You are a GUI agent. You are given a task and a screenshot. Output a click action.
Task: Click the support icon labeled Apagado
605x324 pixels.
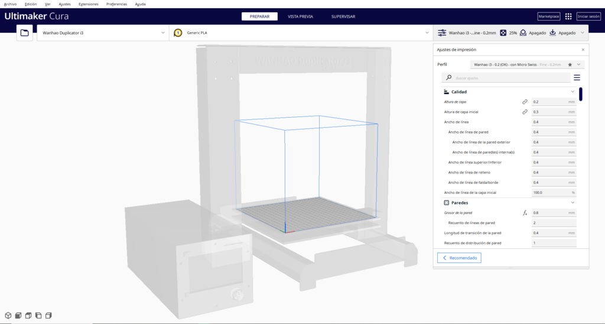(x=523, y=33)
